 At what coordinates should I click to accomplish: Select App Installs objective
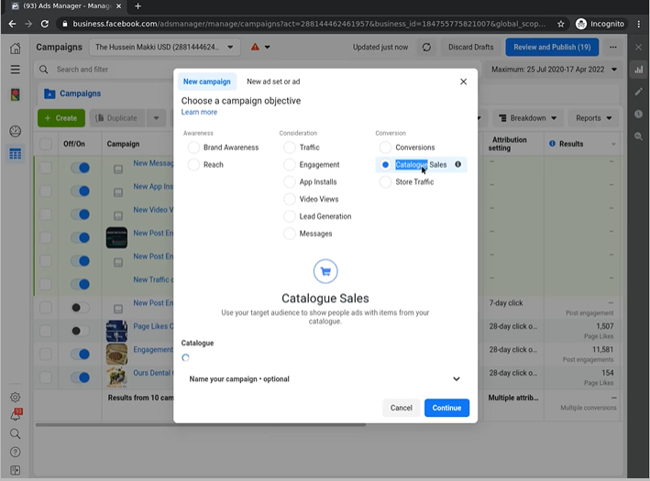pos(290,182)
